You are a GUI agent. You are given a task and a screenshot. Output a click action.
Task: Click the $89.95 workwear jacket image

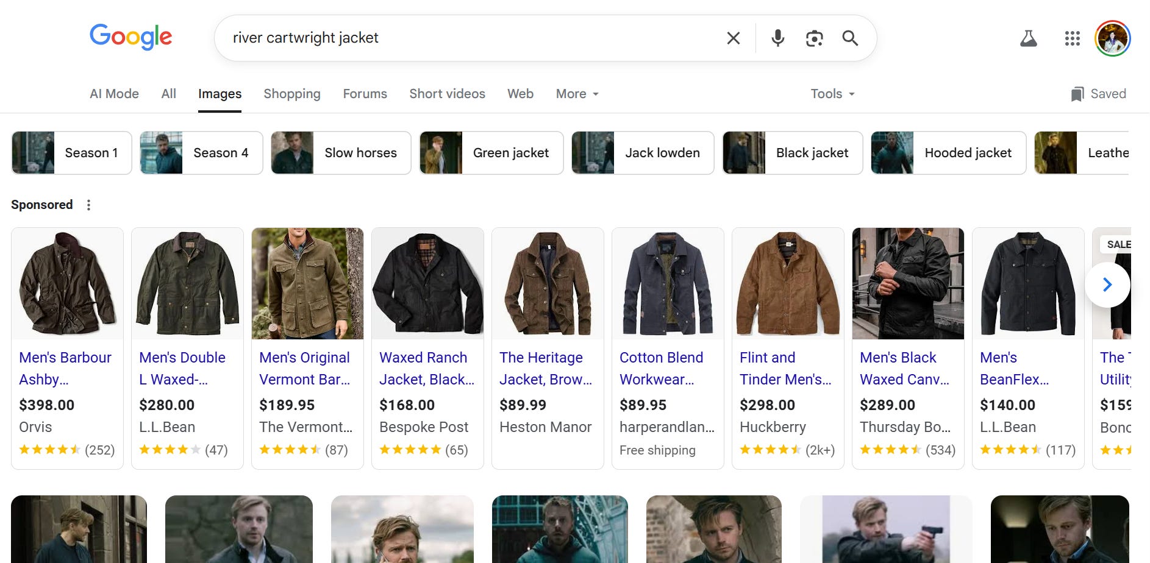click(668, 283)
